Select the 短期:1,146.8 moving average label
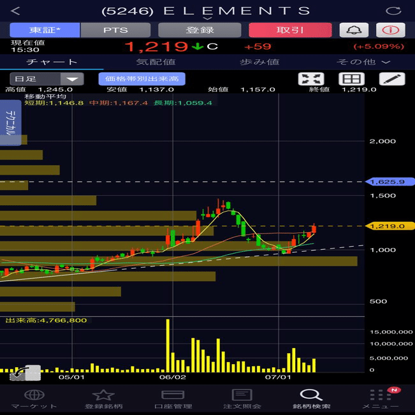 coord(54,103)
